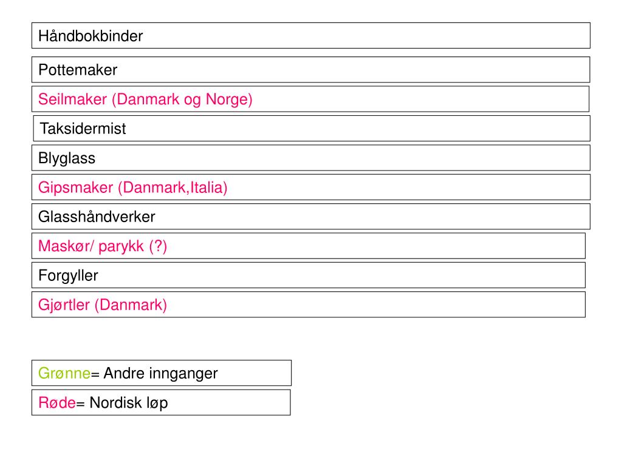Click Gipsmaker (Danmark,Italia) row

(x=311, y=187)
